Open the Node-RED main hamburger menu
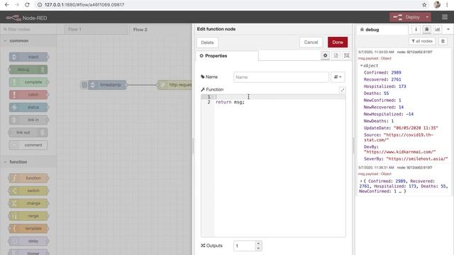 coord(445,17)
